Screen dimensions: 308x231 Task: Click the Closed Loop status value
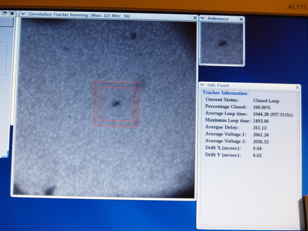(266, 101)
